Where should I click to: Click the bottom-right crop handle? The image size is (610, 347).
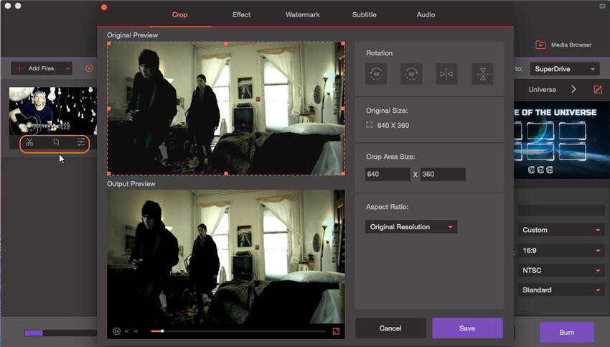tap(343, 173)
